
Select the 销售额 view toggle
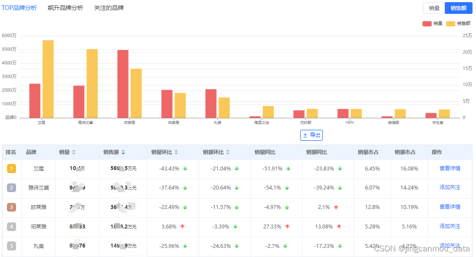click(x=458, y=8)
